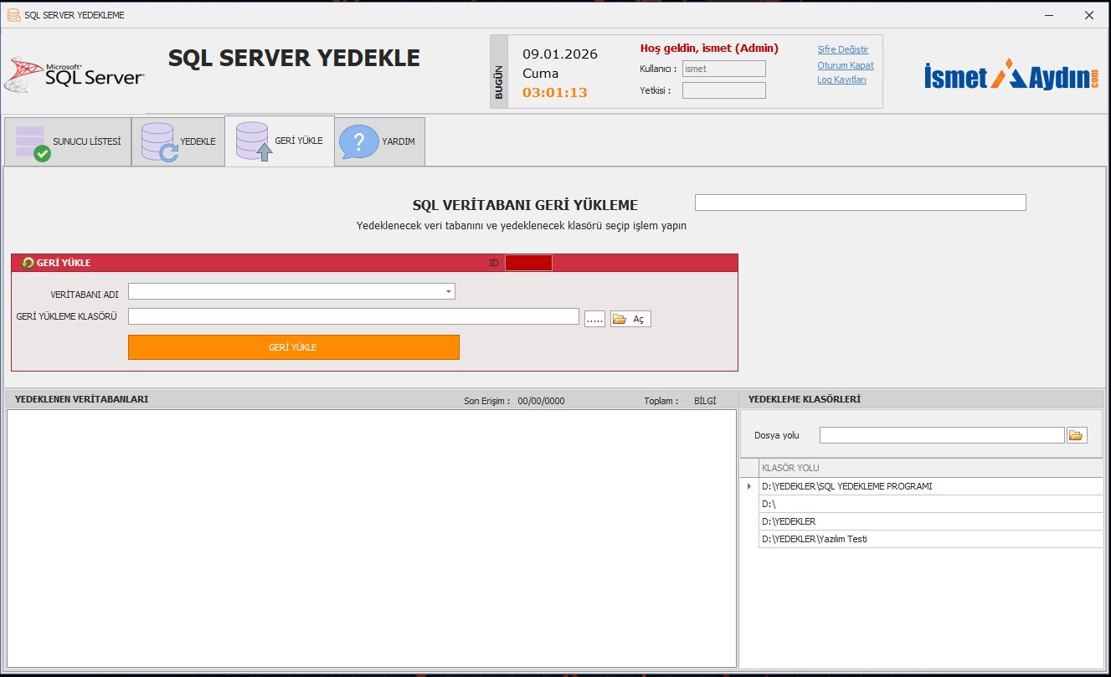This screenshot has width=1111, height=677.
Task: Click the SUNUCU LİSTESİ server icon
Action: coord(33,142)
